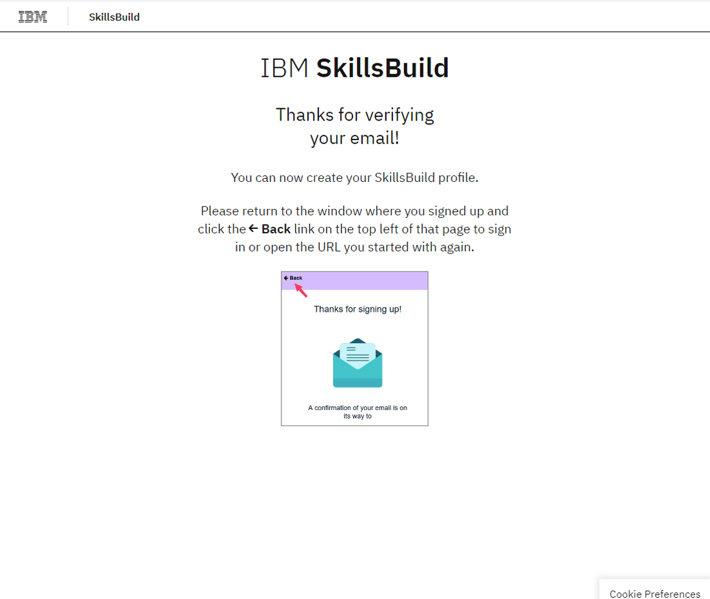This screenshot has height=599, width=710.
Task: Click the divider line under the header
Action: pos(355,31)
